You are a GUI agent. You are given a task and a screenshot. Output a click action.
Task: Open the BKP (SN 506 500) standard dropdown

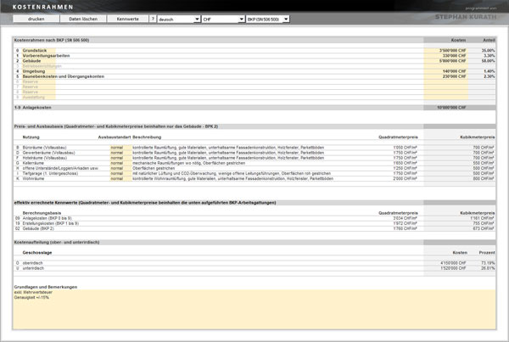tap(267, 20)
